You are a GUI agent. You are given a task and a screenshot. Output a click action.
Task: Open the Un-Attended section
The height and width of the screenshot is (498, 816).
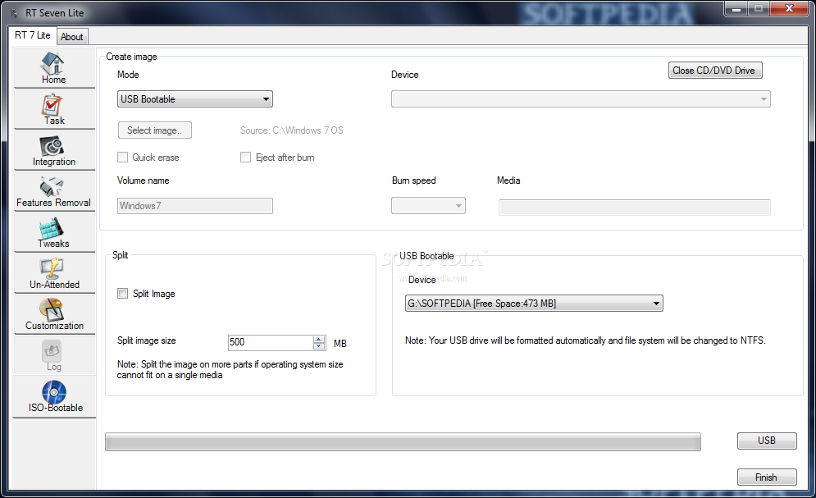(54, 274)
